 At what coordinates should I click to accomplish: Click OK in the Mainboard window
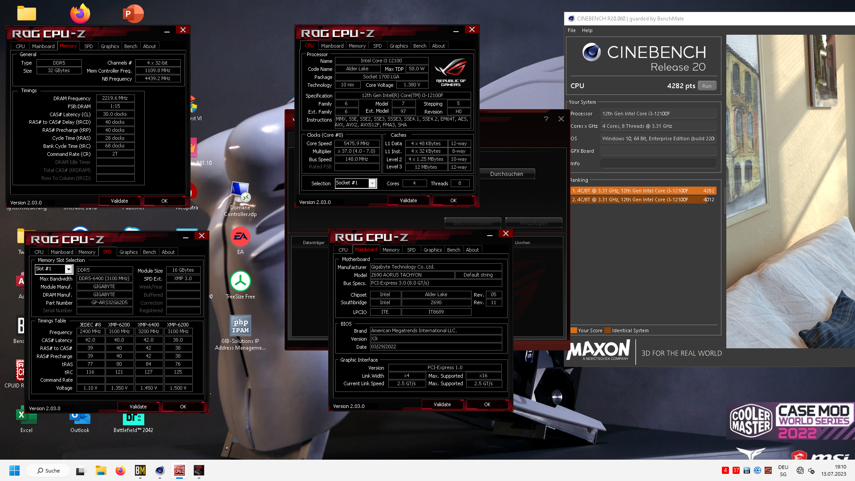point(487,404)
